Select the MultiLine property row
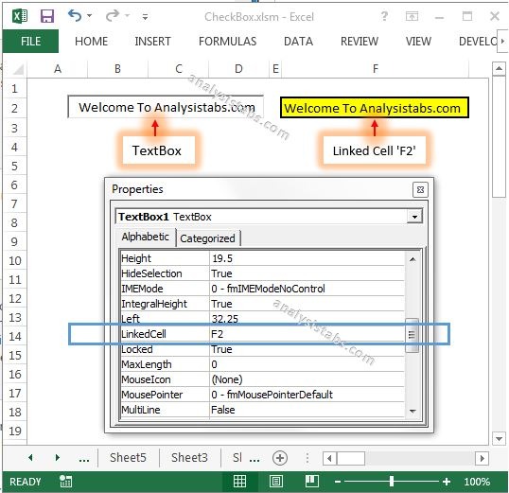This screenshot has height=493, width=509. point(262,410)
